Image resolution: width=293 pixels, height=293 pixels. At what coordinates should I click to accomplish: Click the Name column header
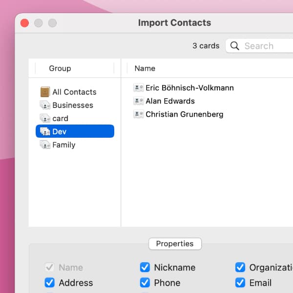[145, 68]
